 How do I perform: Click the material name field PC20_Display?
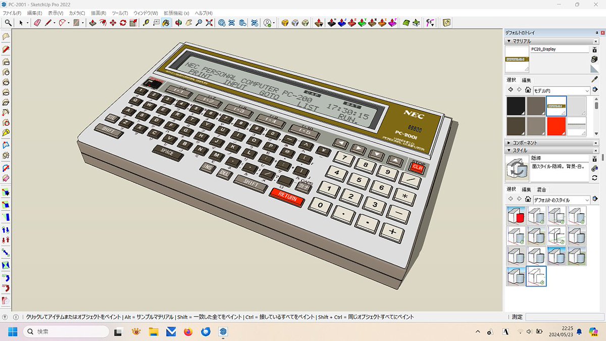pos(560,50)
